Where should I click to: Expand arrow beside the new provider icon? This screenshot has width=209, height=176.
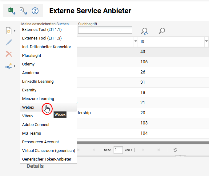coord(15,31)
